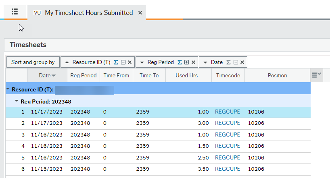330x178 pixels.
Task: Click Time To 2359 in row 3
Action: 143,135
